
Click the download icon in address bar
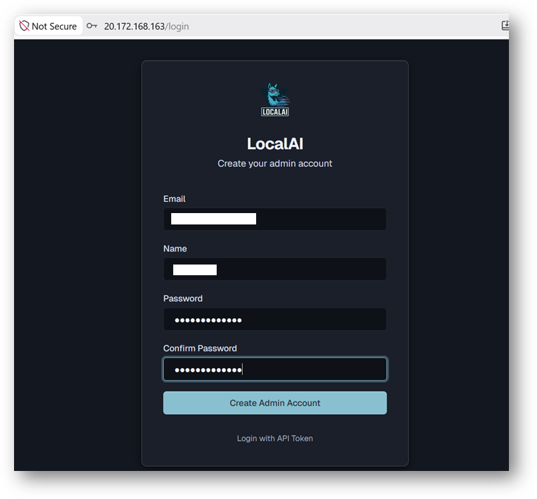click(505, 25)
